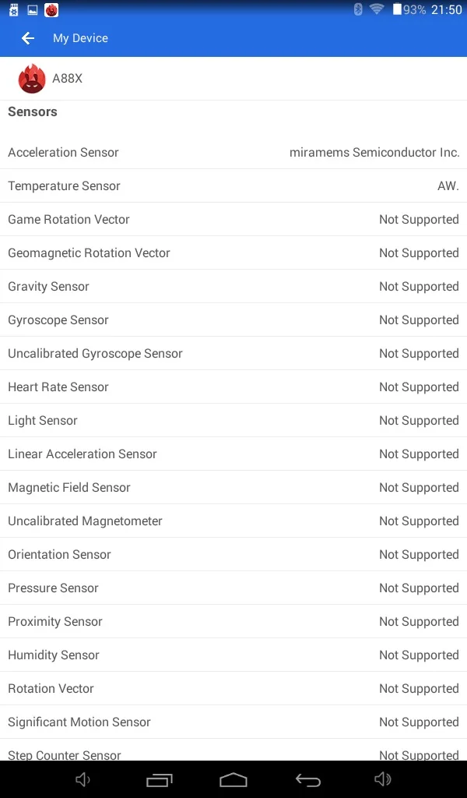Screen dimensions: 467x798
Task: Select the Light Sensor entry
Action: click(x=233, y=420)
